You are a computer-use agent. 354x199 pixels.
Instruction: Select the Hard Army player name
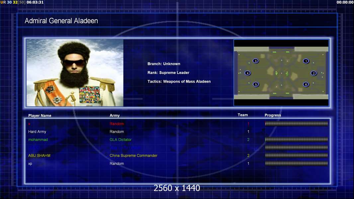click(x=37, y=132)
